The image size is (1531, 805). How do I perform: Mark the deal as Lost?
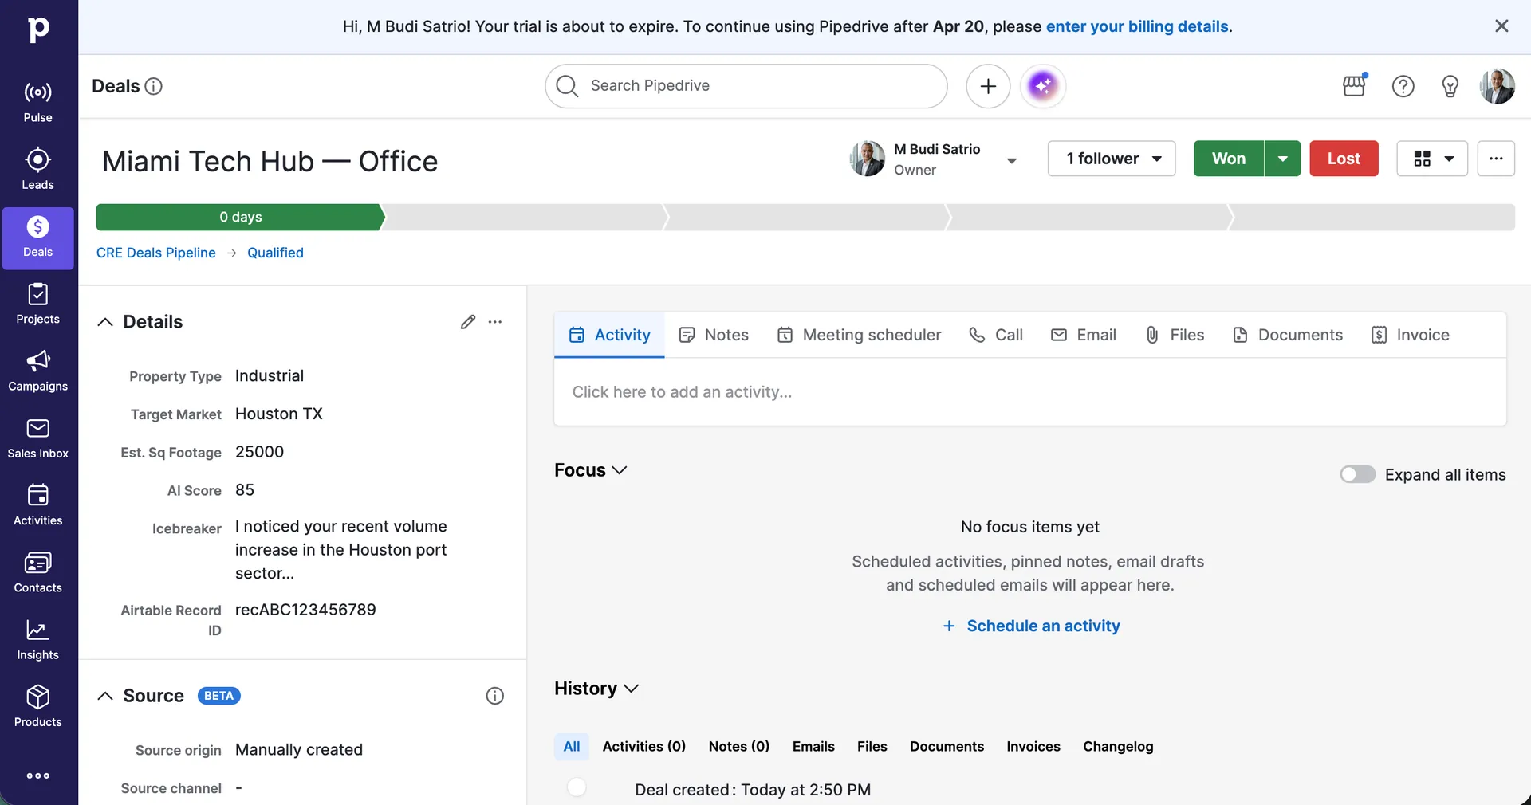coord(1343,159)
